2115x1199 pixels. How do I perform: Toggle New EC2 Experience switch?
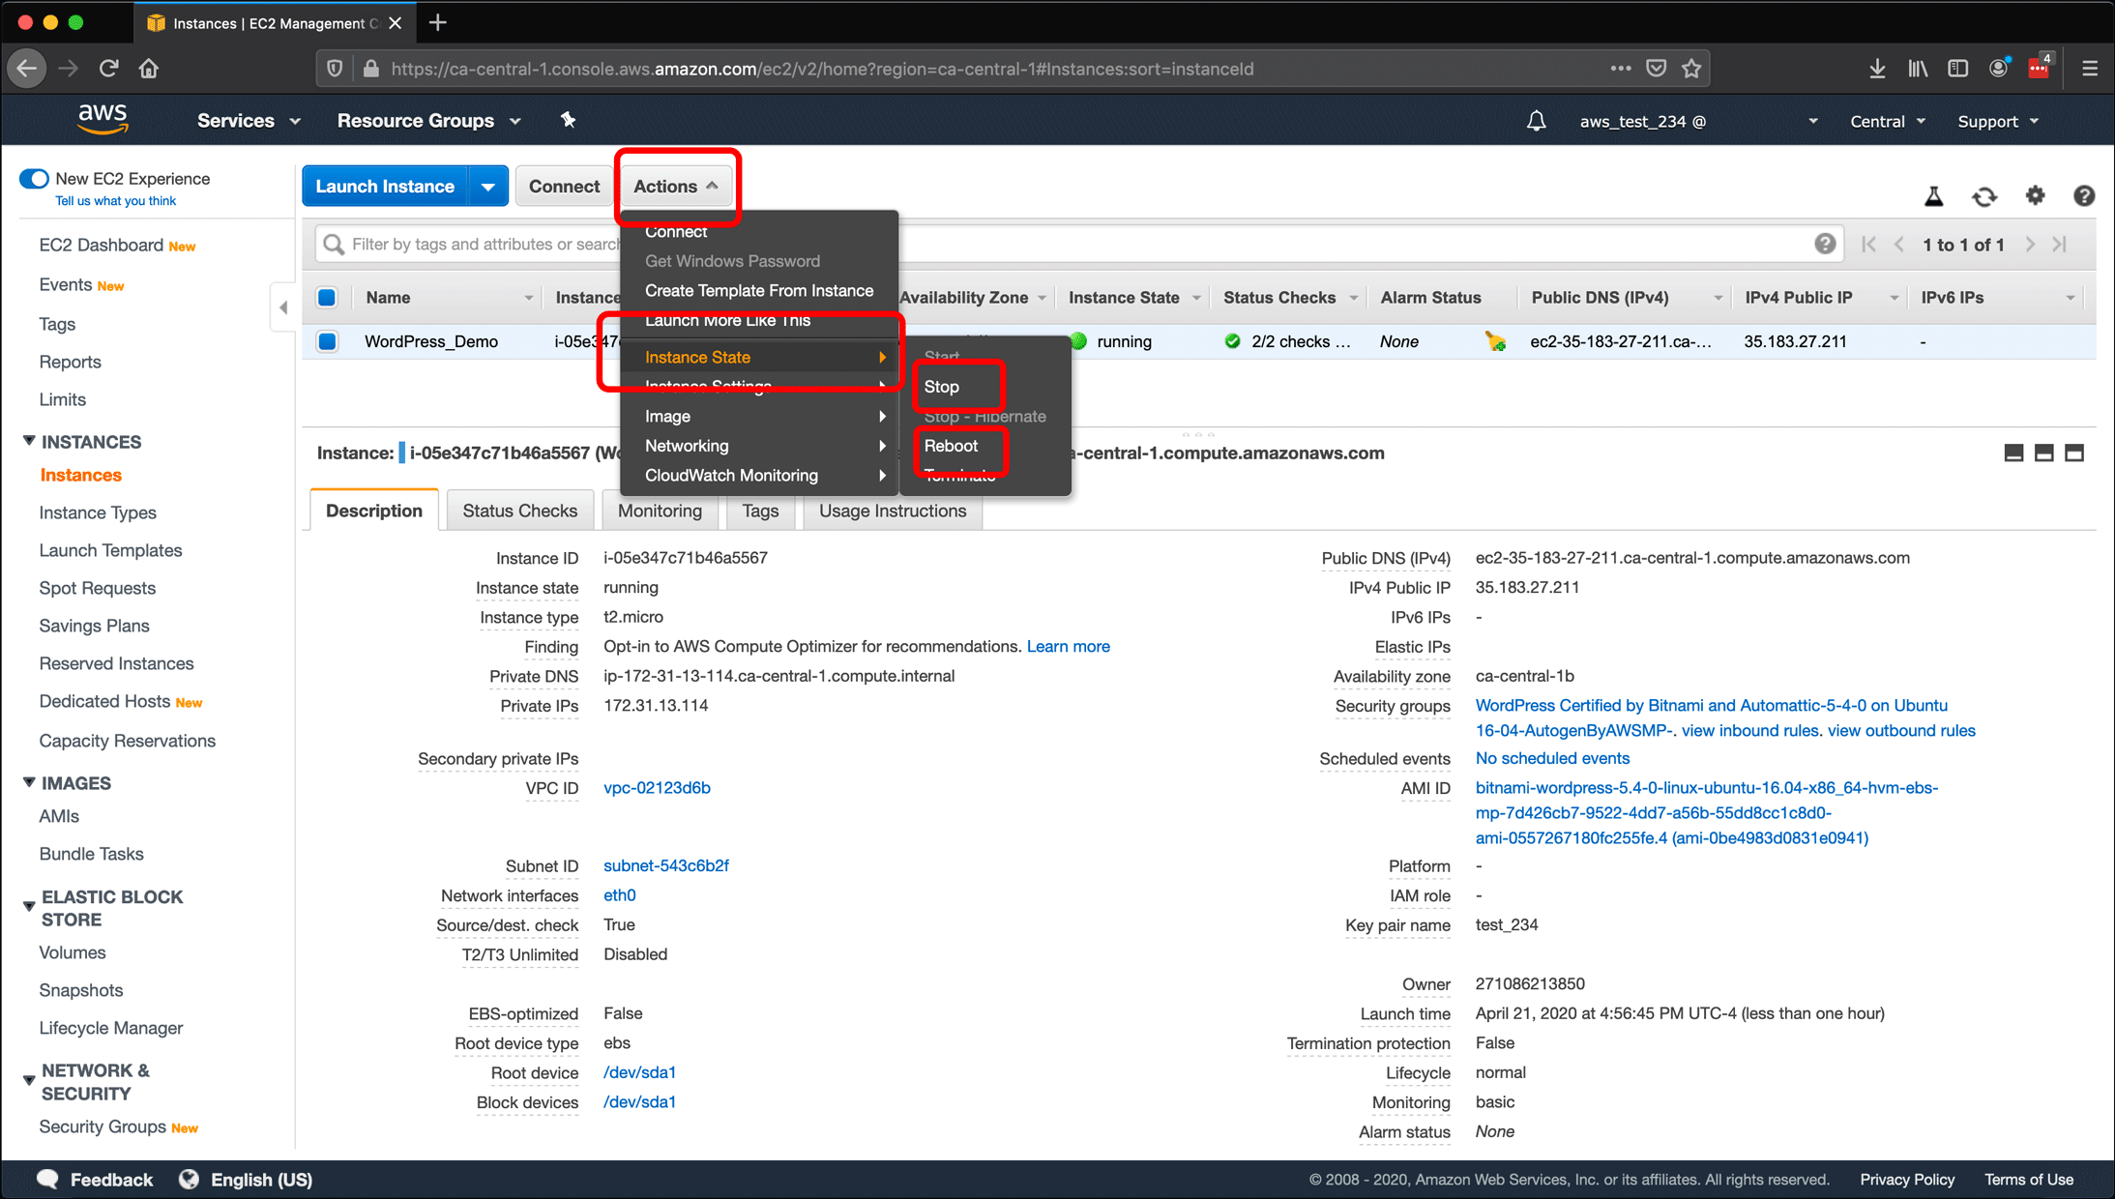click(x=34, y=179)
